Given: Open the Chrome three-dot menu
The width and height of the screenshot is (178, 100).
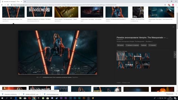Looking at the screenshot, I should (x=176, y=5).
